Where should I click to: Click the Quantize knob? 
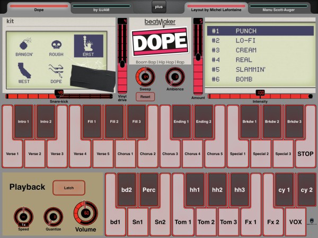(53, 216)
